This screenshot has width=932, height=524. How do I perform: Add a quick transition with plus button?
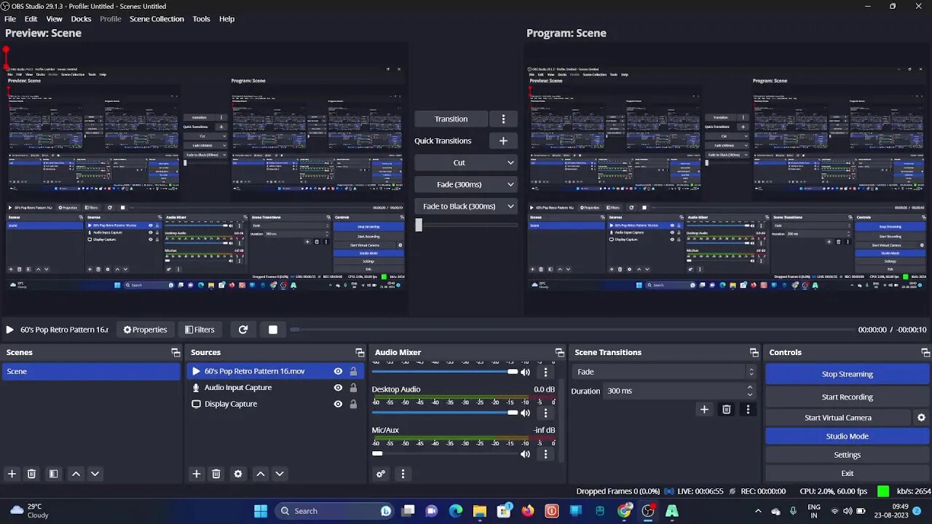pos(503,140)
